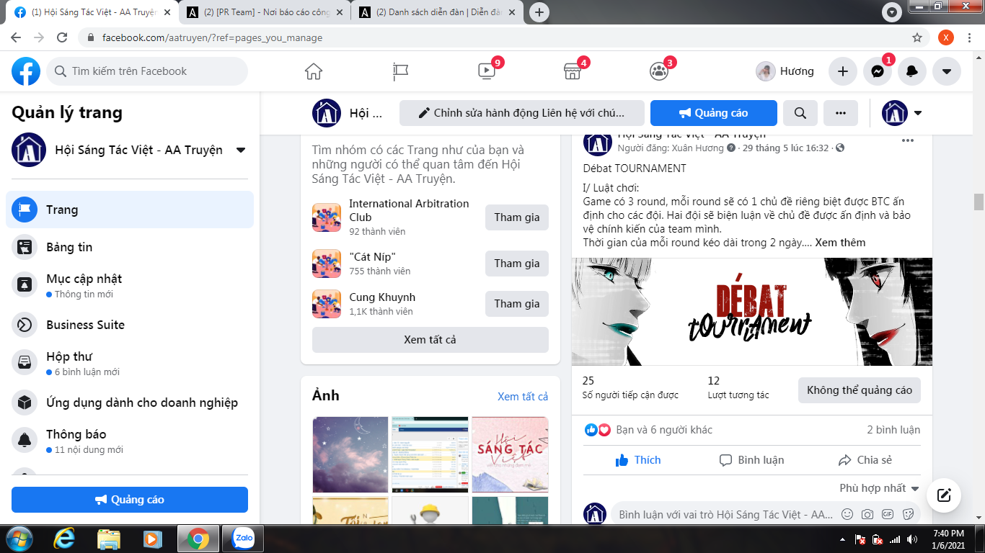This screenshot has height=553, width=985.
Task: Click Chỉnh sửa hành động Liên hệ button
Action: click(x=522, y=113)
